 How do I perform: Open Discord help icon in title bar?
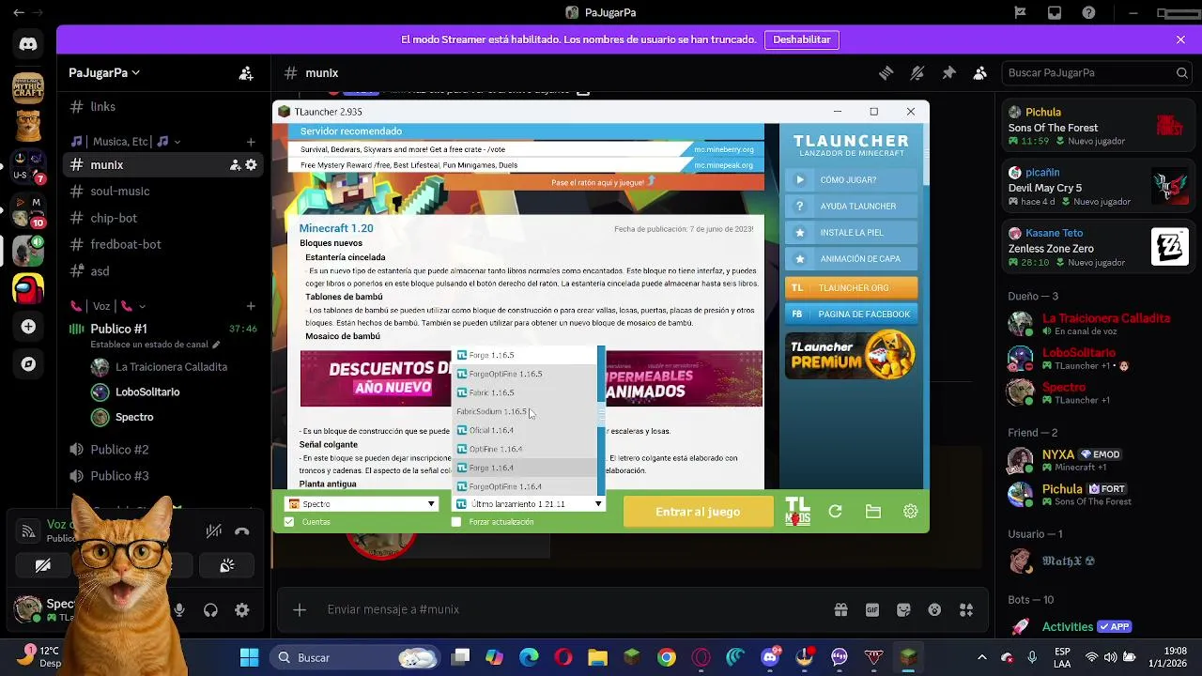1088,13
